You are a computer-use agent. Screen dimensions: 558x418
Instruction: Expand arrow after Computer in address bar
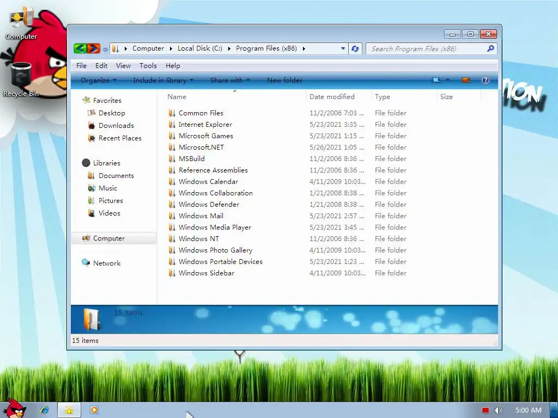pyautogui.click(x=171, y=48)
